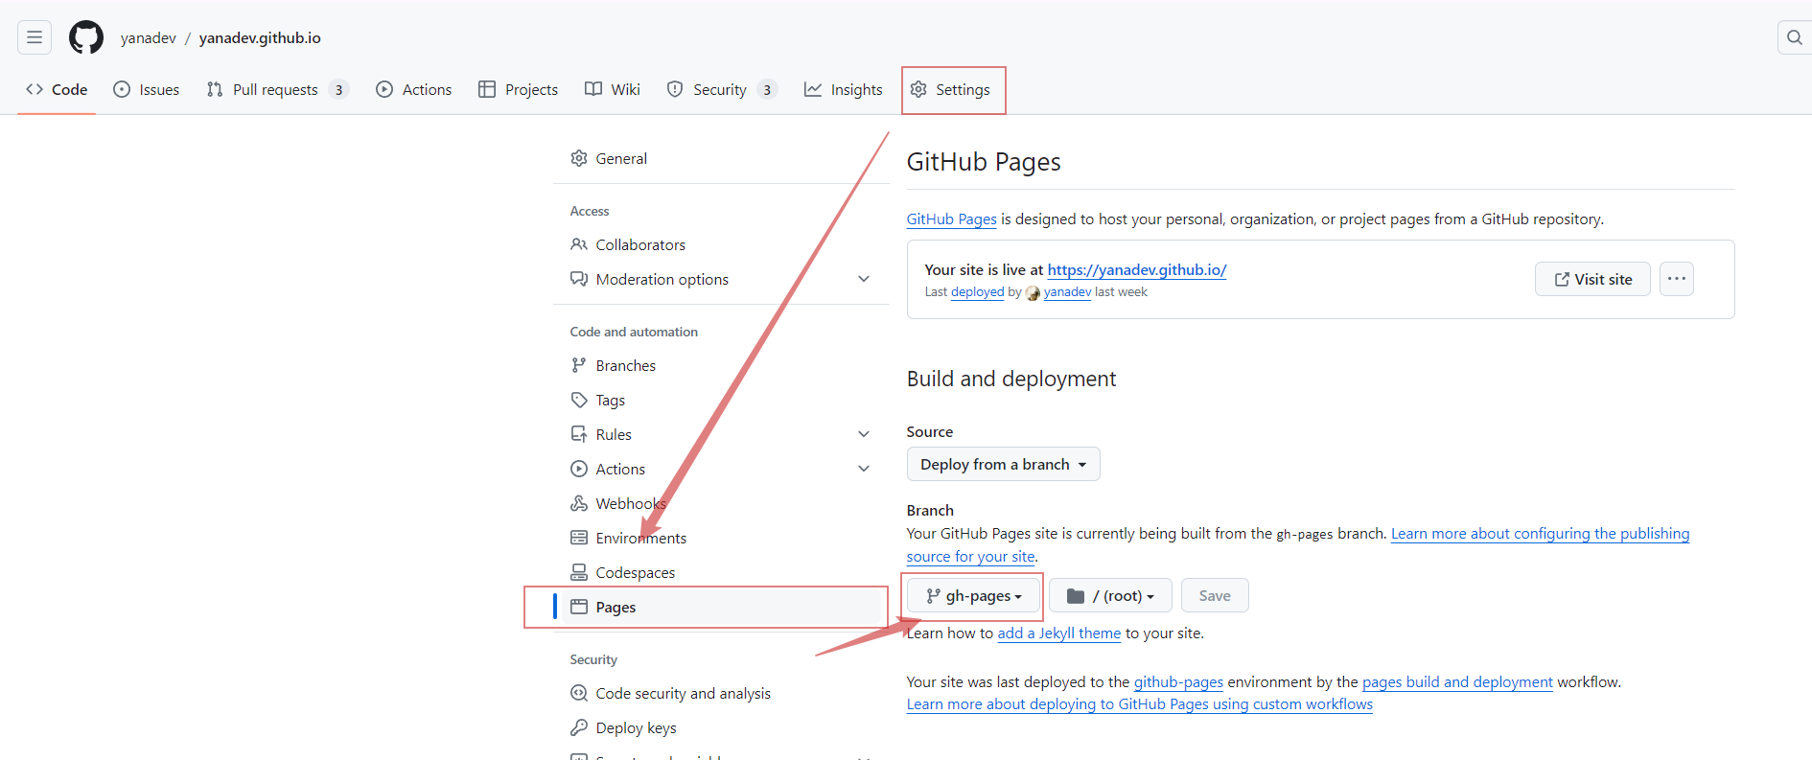Open Environments settings
Image resolution: width=1812 pixels, height=760 pixels.
click(x=640, y=538)
